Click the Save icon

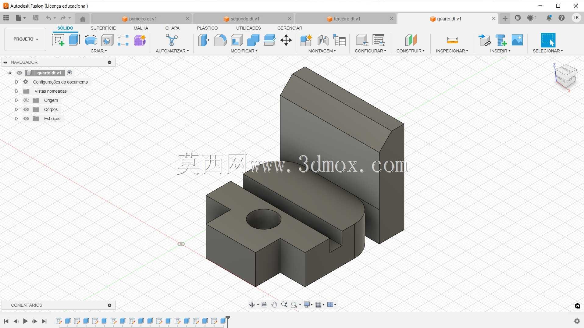36,18
